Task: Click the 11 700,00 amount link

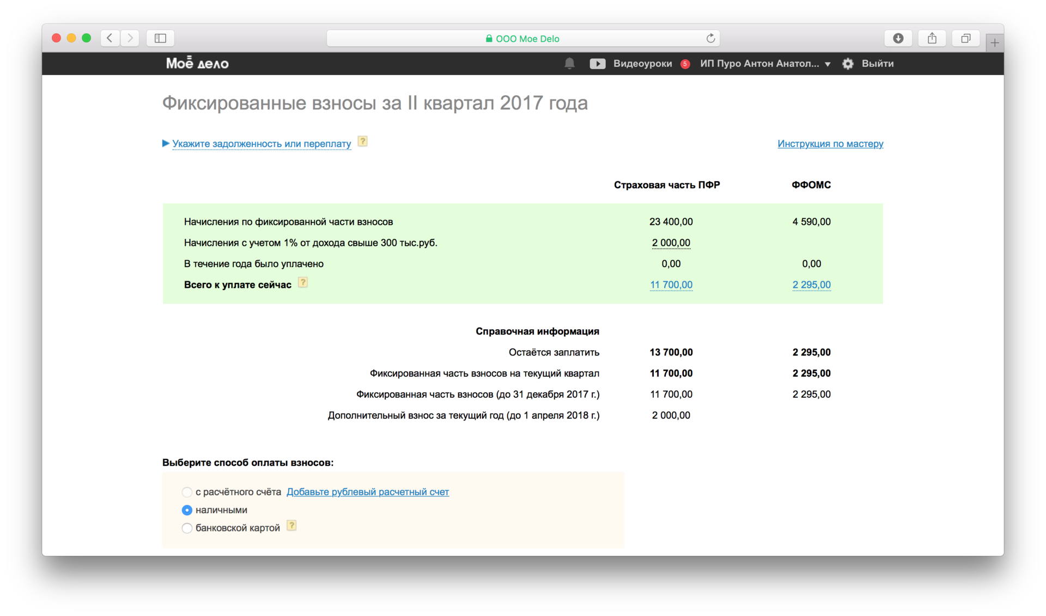Action: tap(671, 285)
